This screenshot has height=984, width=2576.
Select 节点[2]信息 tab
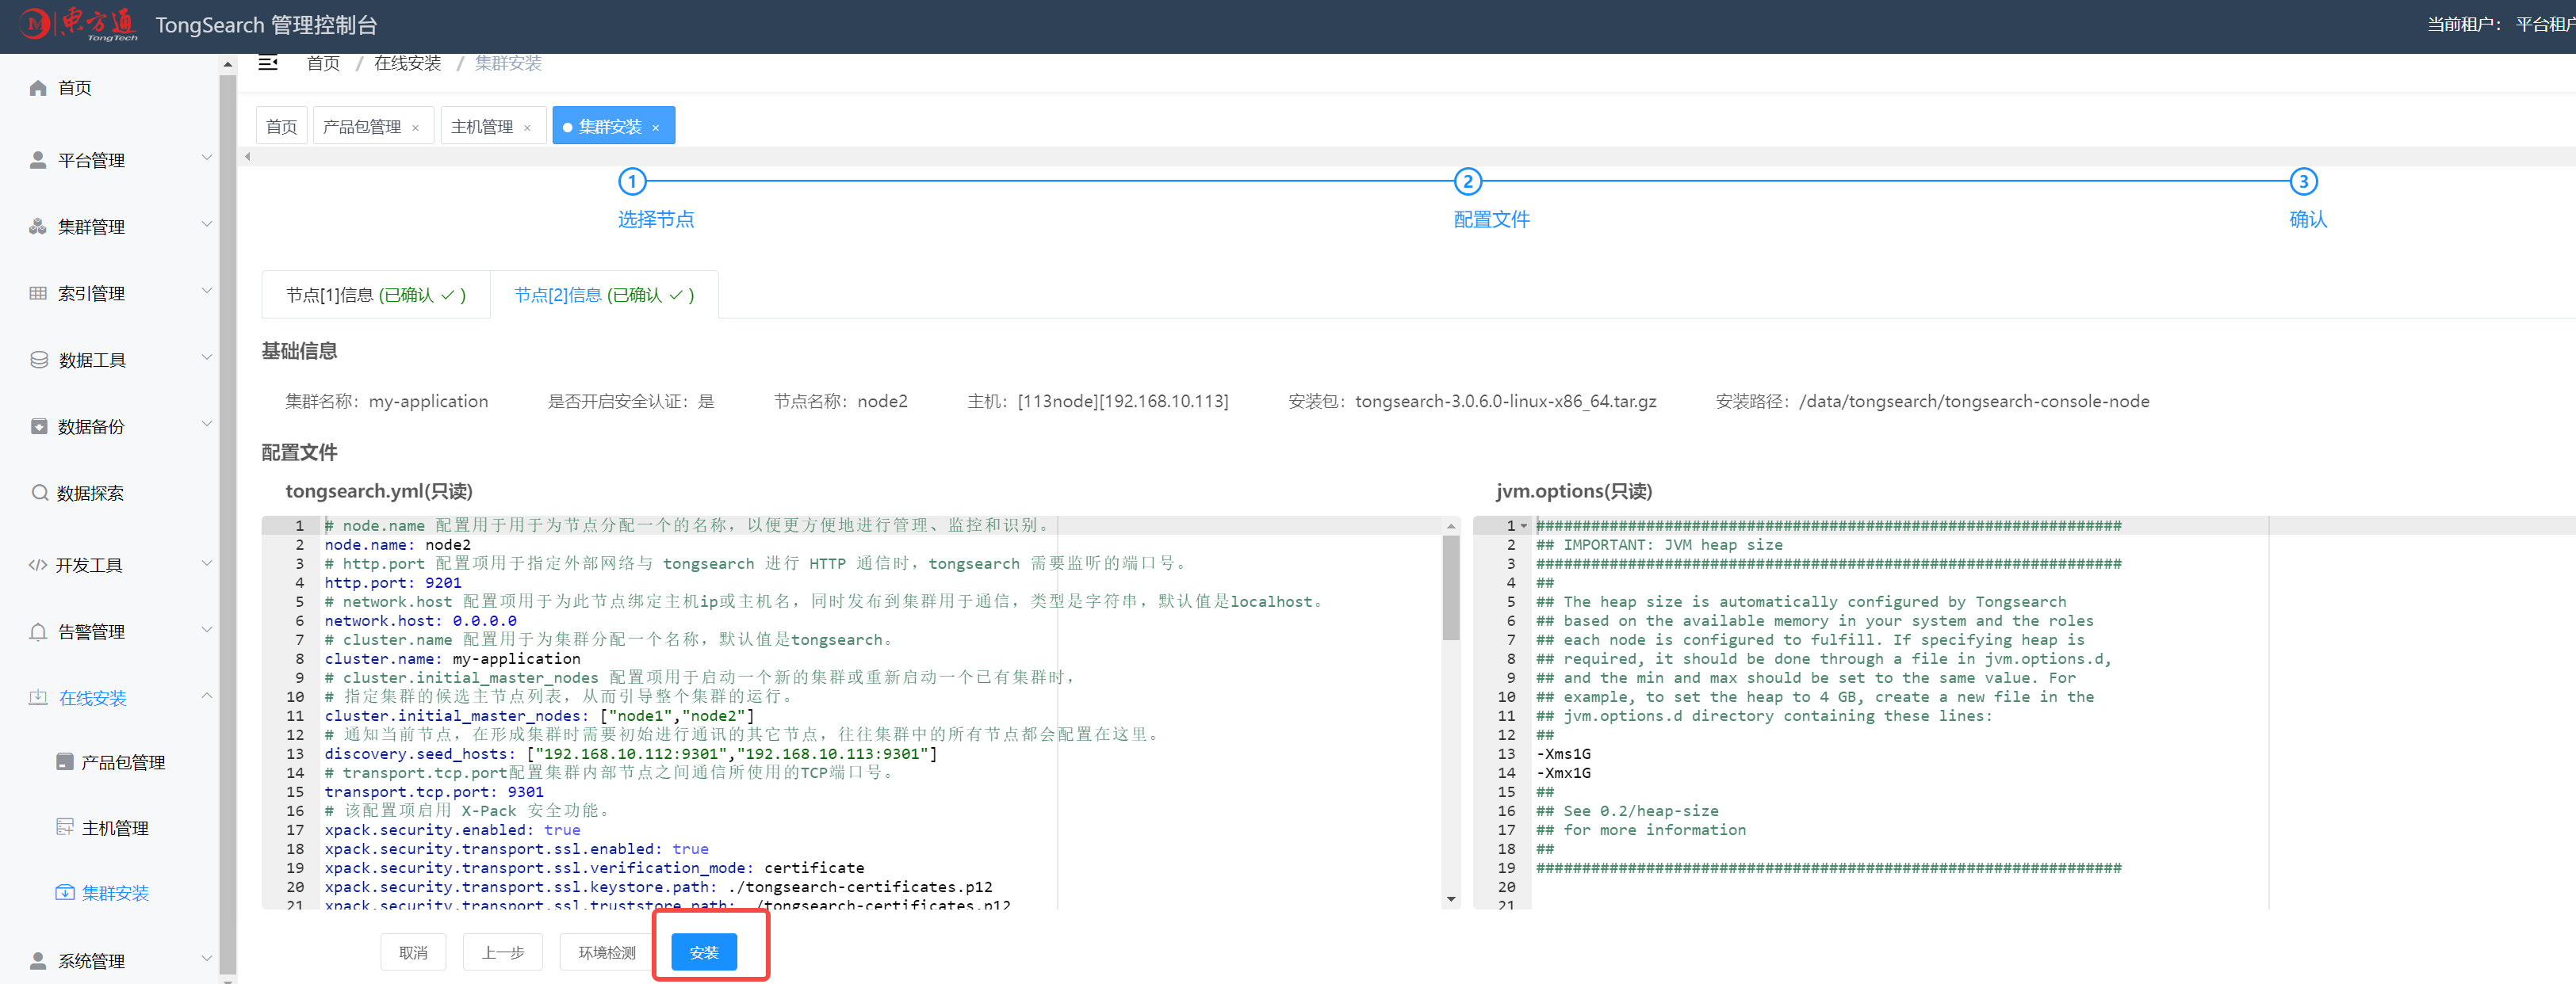[604, 295]
